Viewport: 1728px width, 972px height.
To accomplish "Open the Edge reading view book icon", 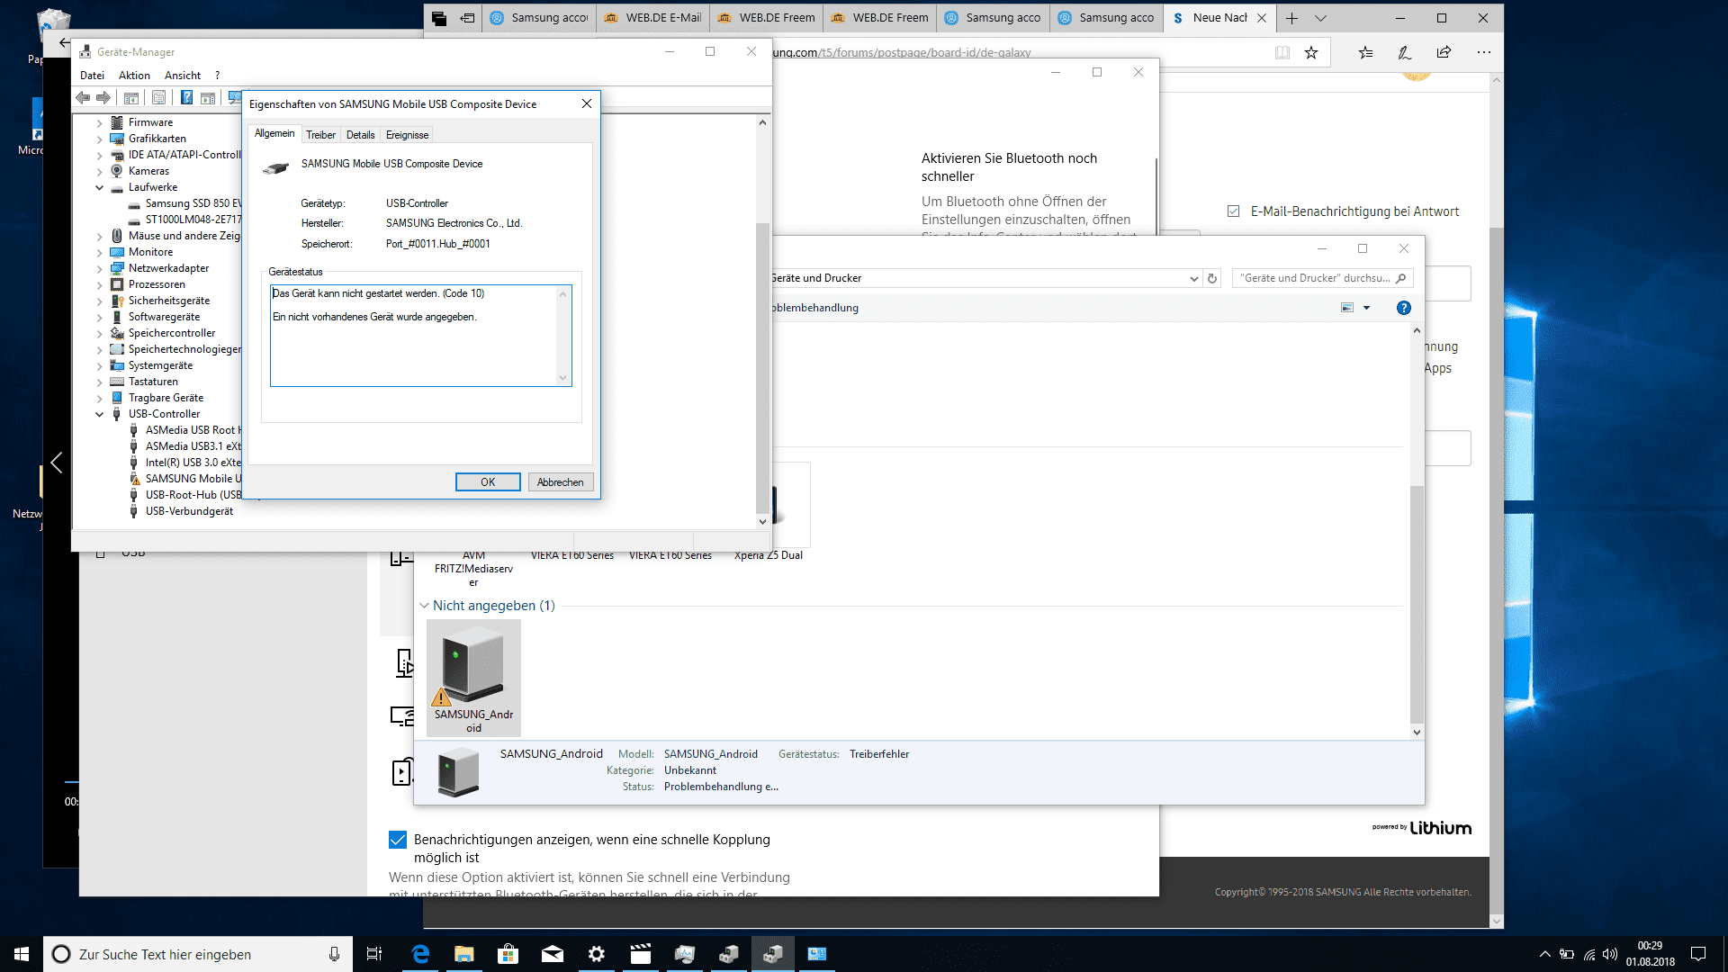I will pyautogui.click(x=1282, y=53).
